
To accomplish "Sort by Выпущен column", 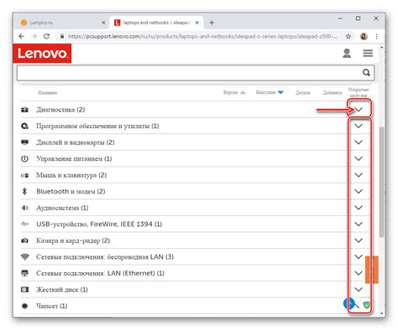I will pos(270,92).
